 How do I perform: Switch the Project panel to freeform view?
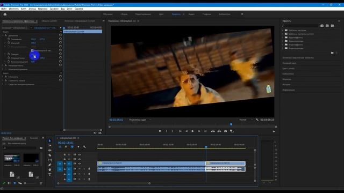(x=20, y=183)
